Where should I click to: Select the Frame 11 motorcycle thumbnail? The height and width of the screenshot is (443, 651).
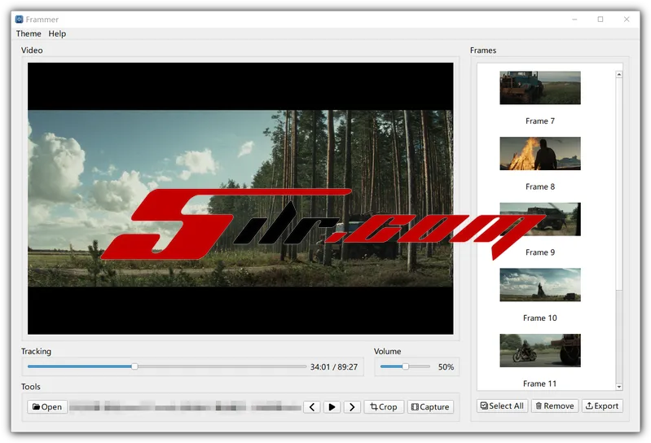[x=539, y=350]
